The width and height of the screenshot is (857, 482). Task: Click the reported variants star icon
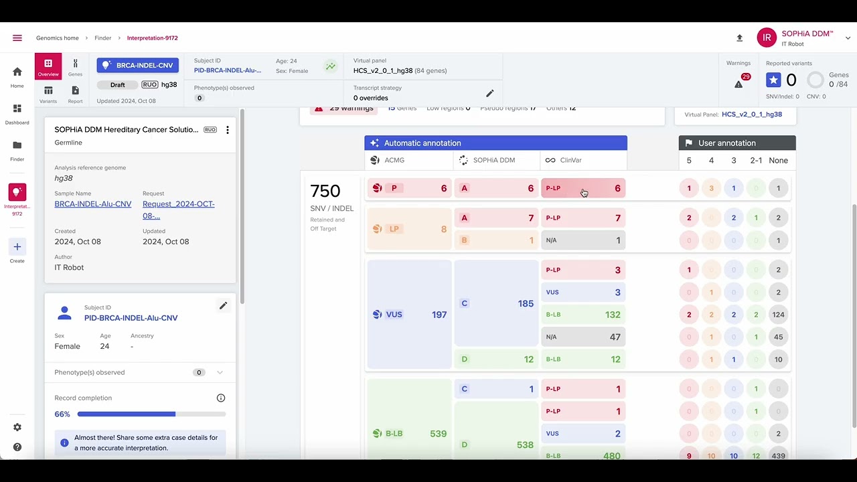(x=773, y=80)
